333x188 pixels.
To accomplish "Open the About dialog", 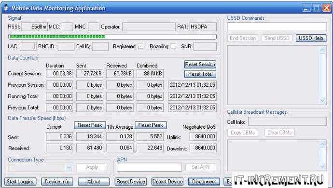I will (94, 182).
